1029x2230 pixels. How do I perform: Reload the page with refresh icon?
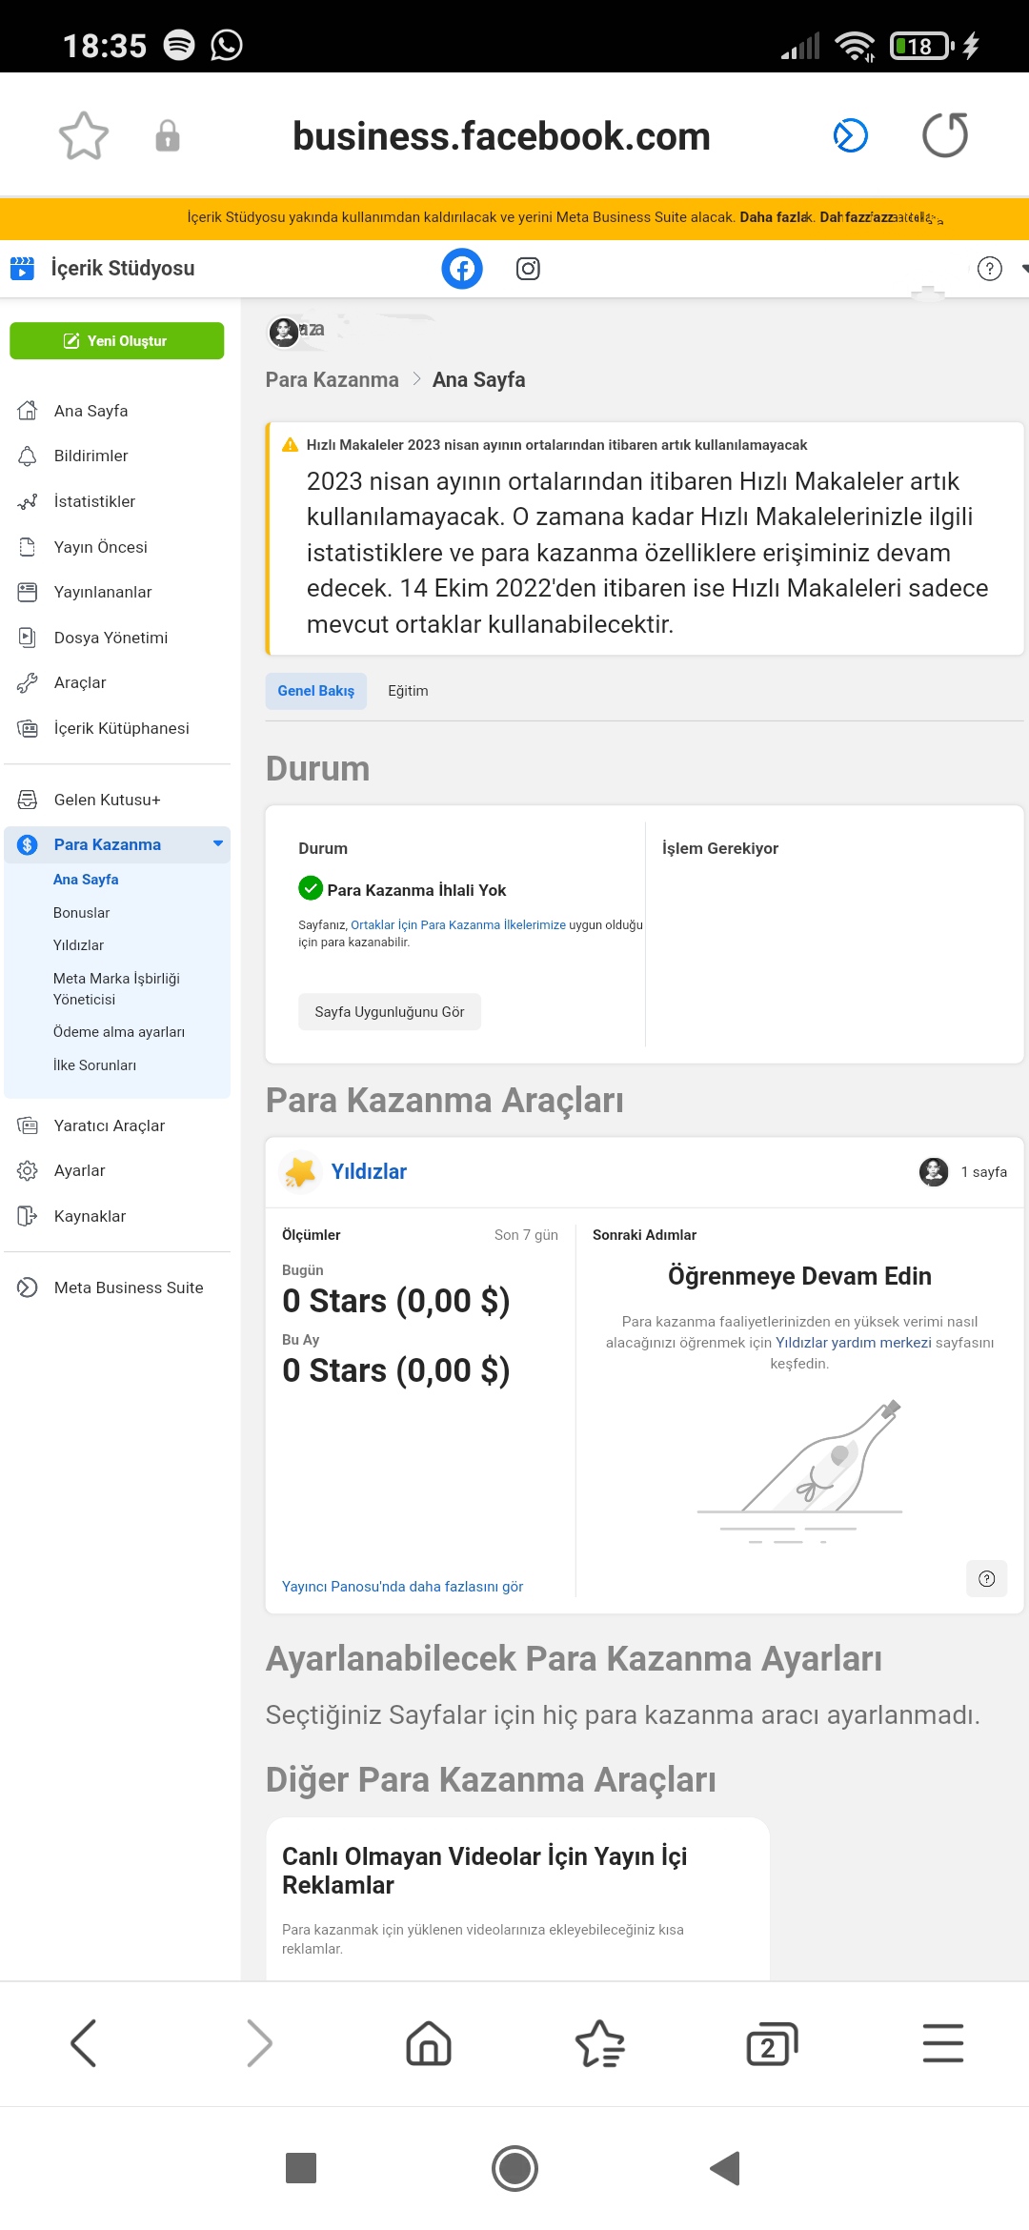point(945,134)
